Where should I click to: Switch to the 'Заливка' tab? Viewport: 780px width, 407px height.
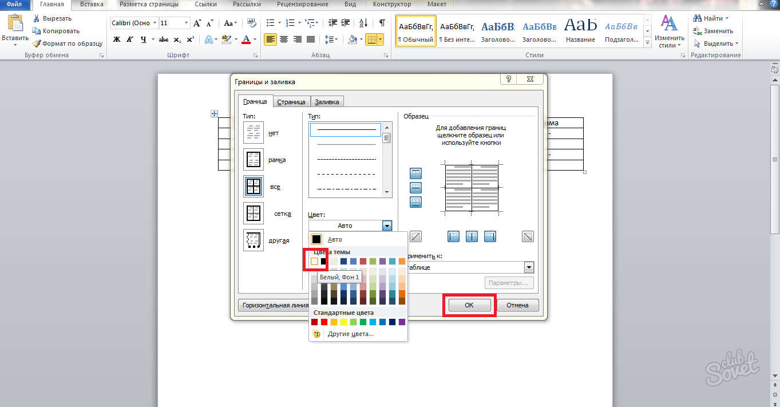(x=327, y=102)
